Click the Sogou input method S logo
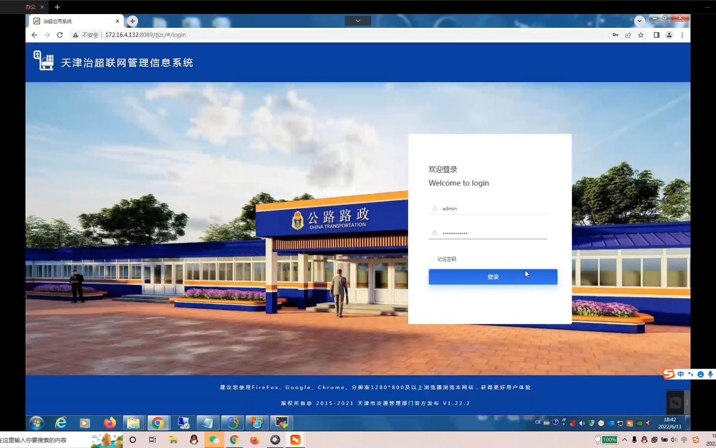The height and width of the screenshot is (448, 716). click(668, 374)
